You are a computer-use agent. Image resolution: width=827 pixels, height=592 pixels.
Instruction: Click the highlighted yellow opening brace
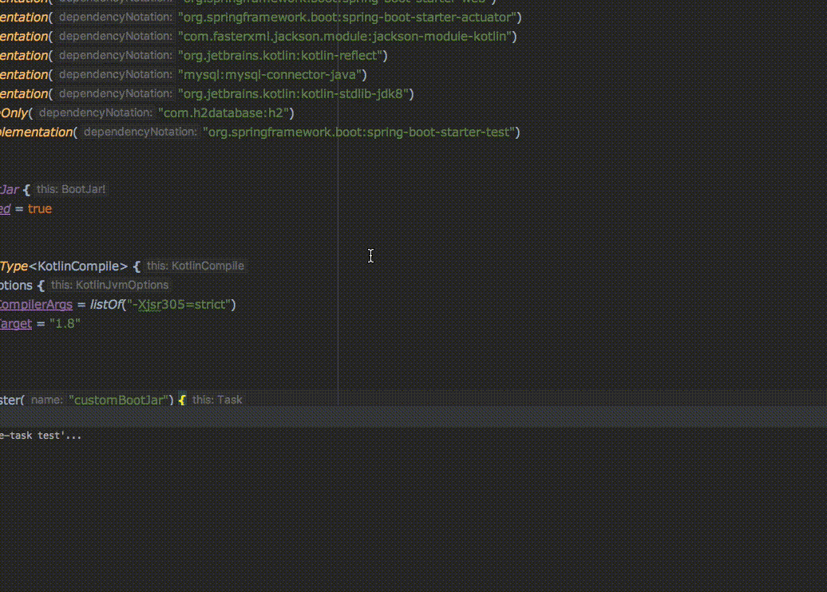(182, 400)
